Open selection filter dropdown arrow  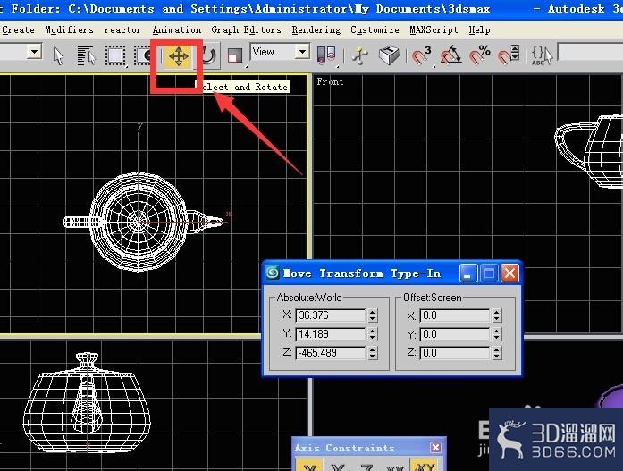click(34, 52)
